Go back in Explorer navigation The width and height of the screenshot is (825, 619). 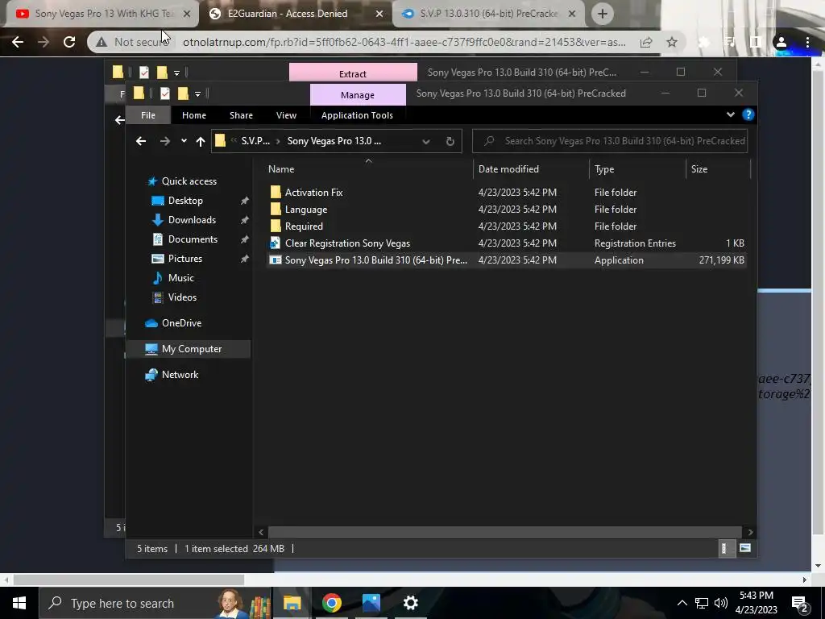coord(141,141)
